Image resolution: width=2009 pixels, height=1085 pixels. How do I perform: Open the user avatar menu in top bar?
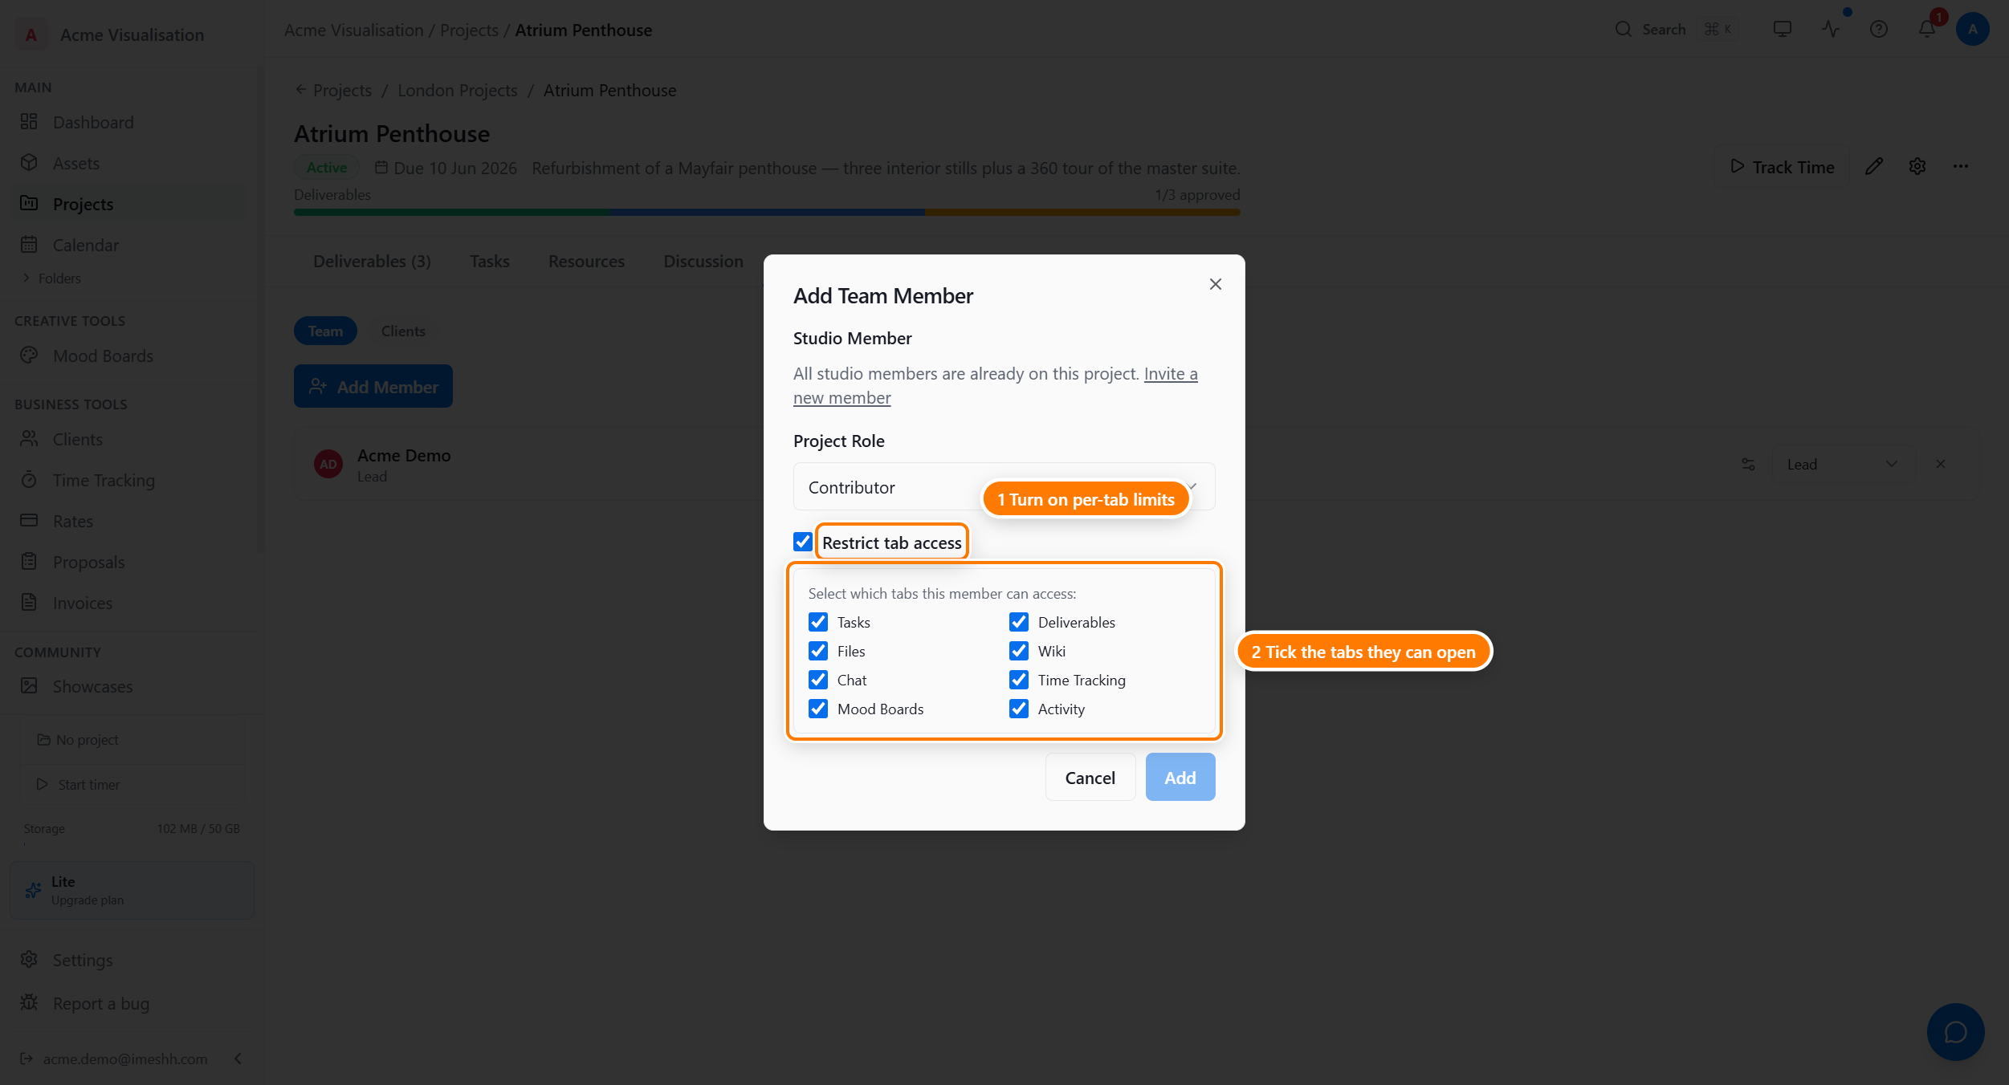pos(1973,29)
